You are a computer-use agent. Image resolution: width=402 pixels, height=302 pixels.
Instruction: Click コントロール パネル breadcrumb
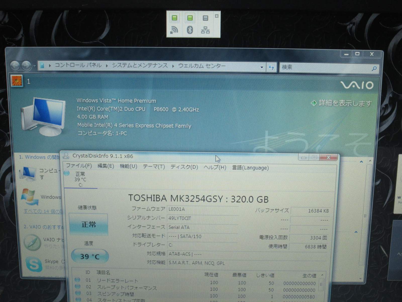(x=78, y=65)
